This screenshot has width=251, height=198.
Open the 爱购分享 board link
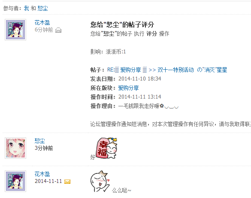tap(128, 88)
